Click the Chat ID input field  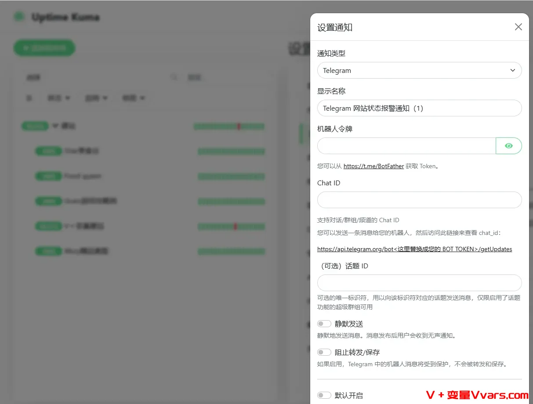(420, 200)
